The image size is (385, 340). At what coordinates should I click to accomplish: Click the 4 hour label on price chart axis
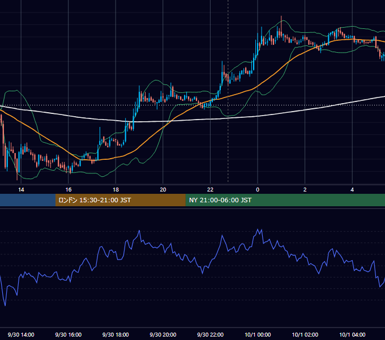pos(352,190)
